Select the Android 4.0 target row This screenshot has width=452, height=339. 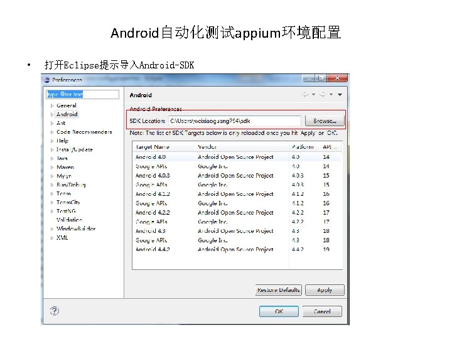point(237,157)
